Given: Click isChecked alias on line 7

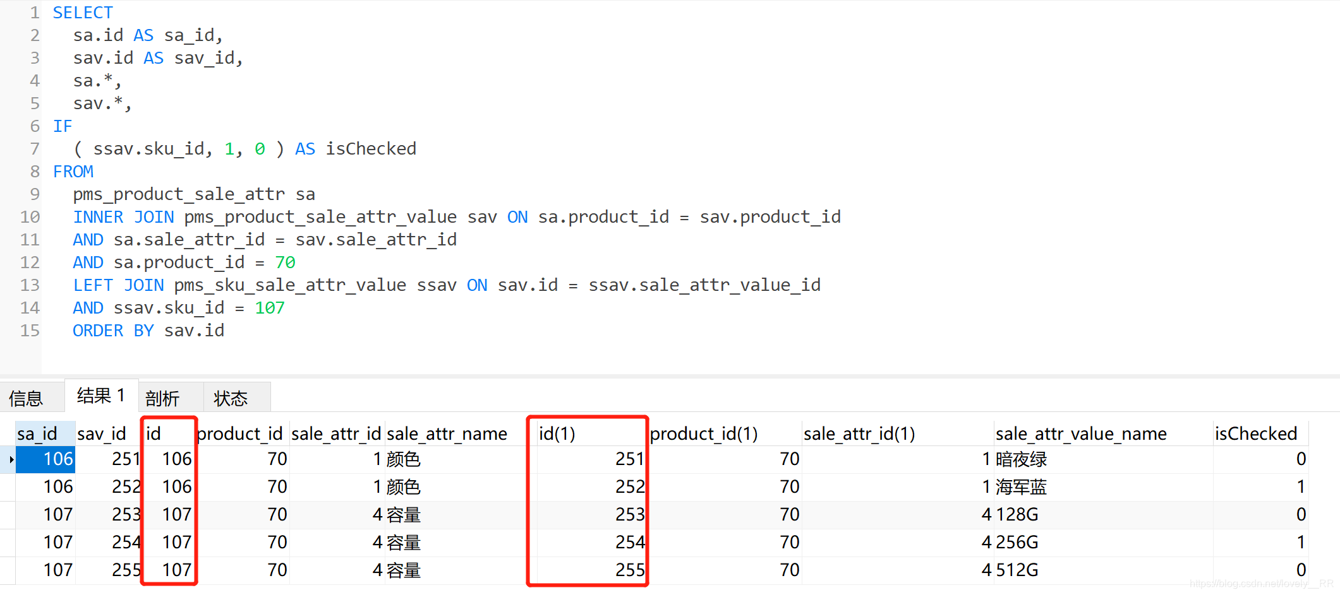Looking at the screenshot, I should pos(371,149).
